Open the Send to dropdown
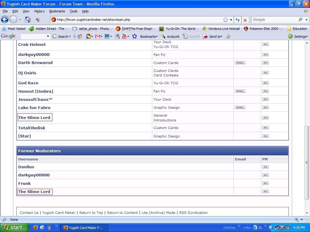Screen dimensions: 310x232 tap(213, 36)
